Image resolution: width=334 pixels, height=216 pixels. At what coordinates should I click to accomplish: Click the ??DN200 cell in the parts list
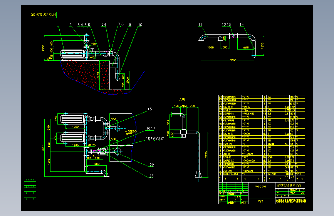(248, 171)
